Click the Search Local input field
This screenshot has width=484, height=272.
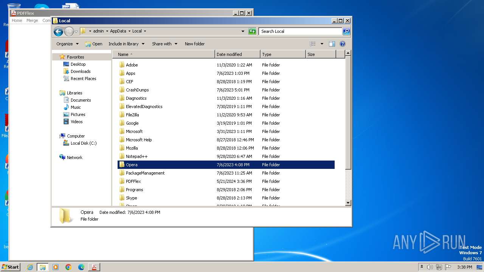tap(301, 31)
